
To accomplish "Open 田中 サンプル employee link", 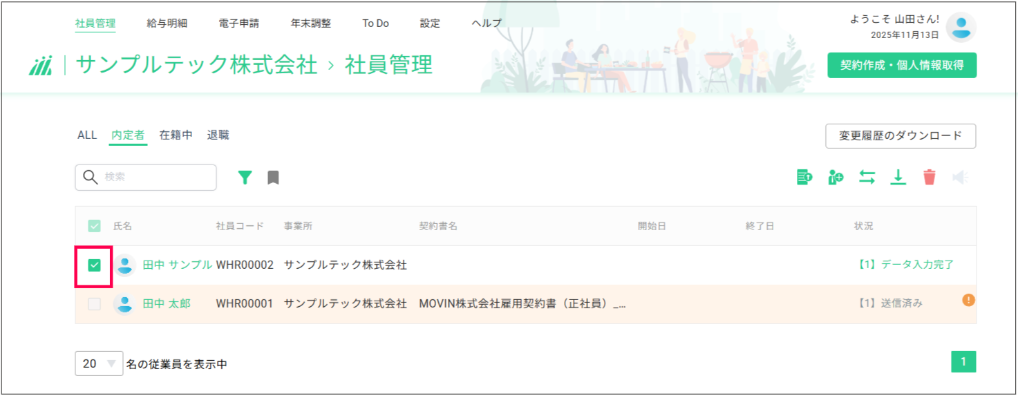I will pyautogui.click(x=178, y=265).
